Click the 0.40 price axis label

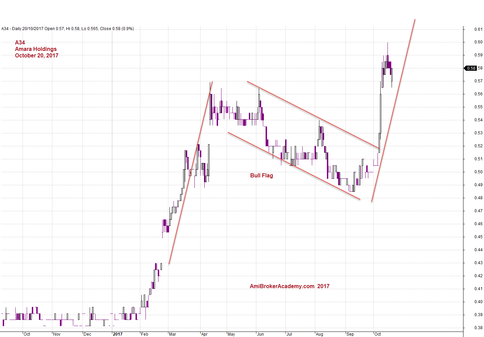click(479, 302)
